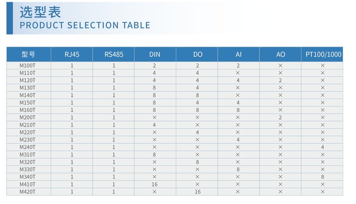Select the AI column header

point(238,54)
